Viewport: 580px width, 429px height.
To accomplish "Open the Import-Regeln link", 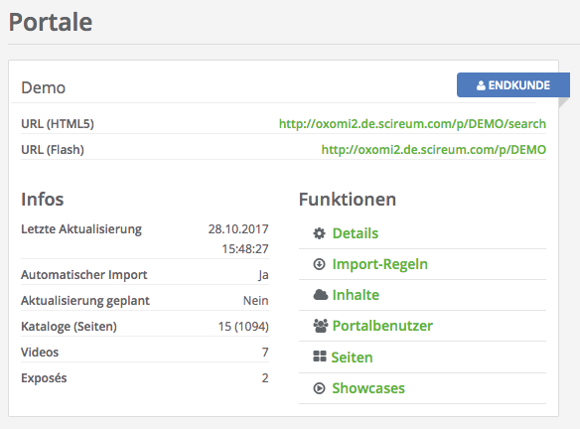I will pos(380,264).
